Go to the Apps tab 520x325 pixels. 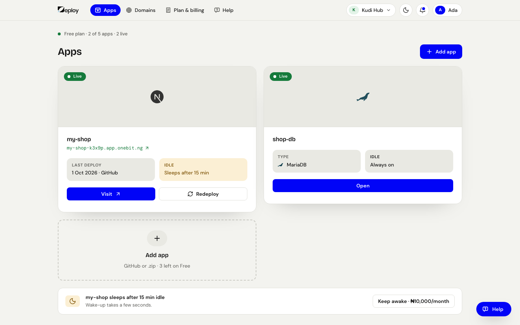point(105,10)
